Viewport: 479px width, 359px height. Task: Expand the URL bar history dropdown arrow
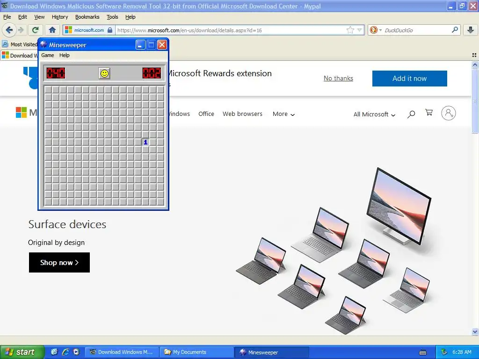(360, 30)
